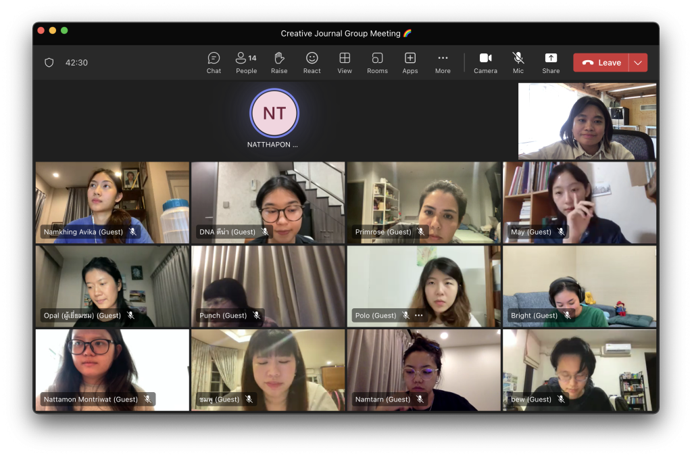
Task: Show the People list with 14 participants
Action: pos(246,63)
